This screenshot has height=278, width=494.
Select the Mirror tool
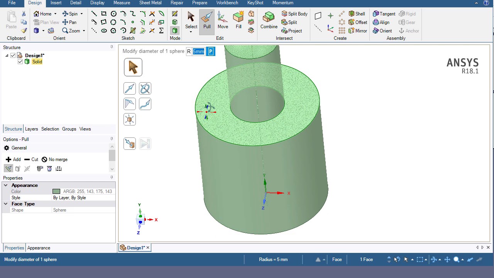click(358, 31)
